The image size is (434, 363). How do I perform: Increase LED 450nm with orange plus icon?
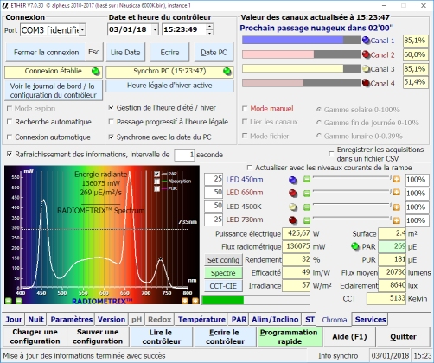(x=397, y=180)
